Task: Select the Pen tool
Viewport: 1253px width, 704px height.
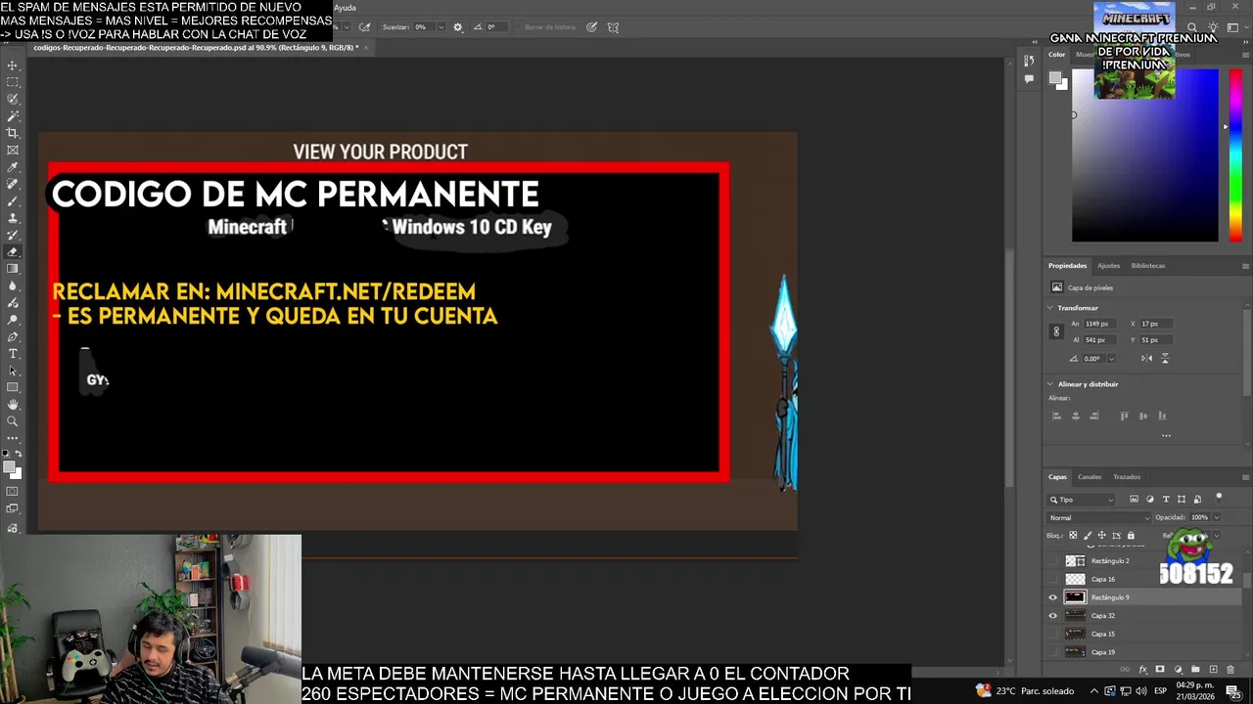Action: [x=13, y=336]
